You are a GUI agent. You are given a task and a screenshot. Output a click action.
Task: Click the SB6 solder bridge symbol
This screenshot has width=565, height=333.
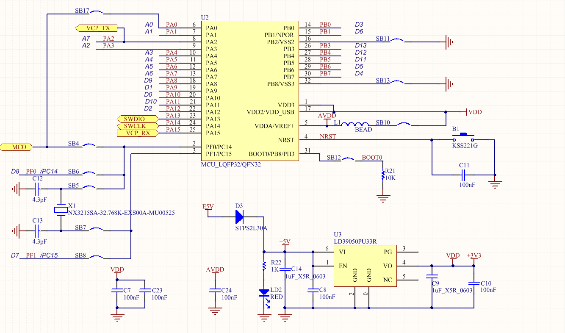(x=89, y=174)
